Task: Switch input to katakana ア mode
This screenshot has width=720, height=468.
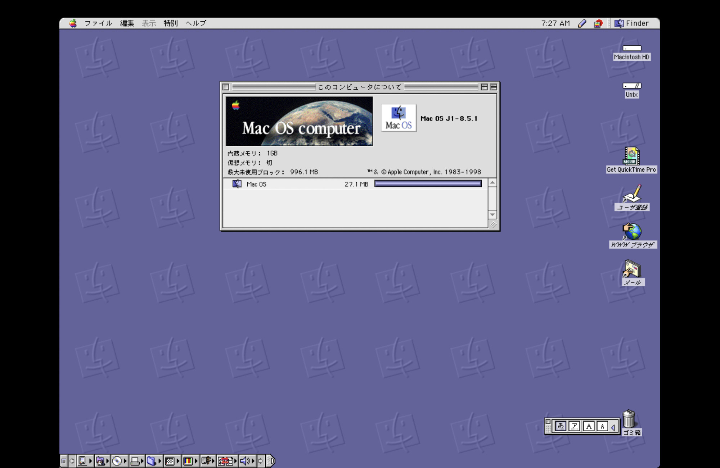Action: point(575,426)
